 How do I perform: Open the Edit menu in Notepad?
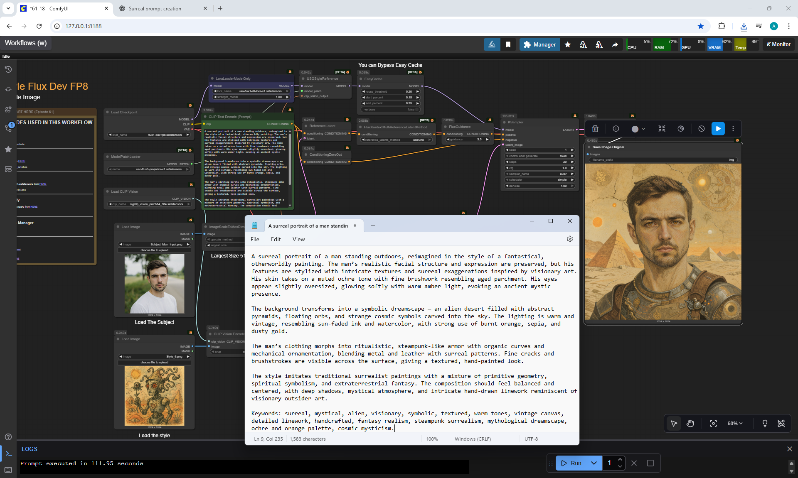[x=276, y=239]
